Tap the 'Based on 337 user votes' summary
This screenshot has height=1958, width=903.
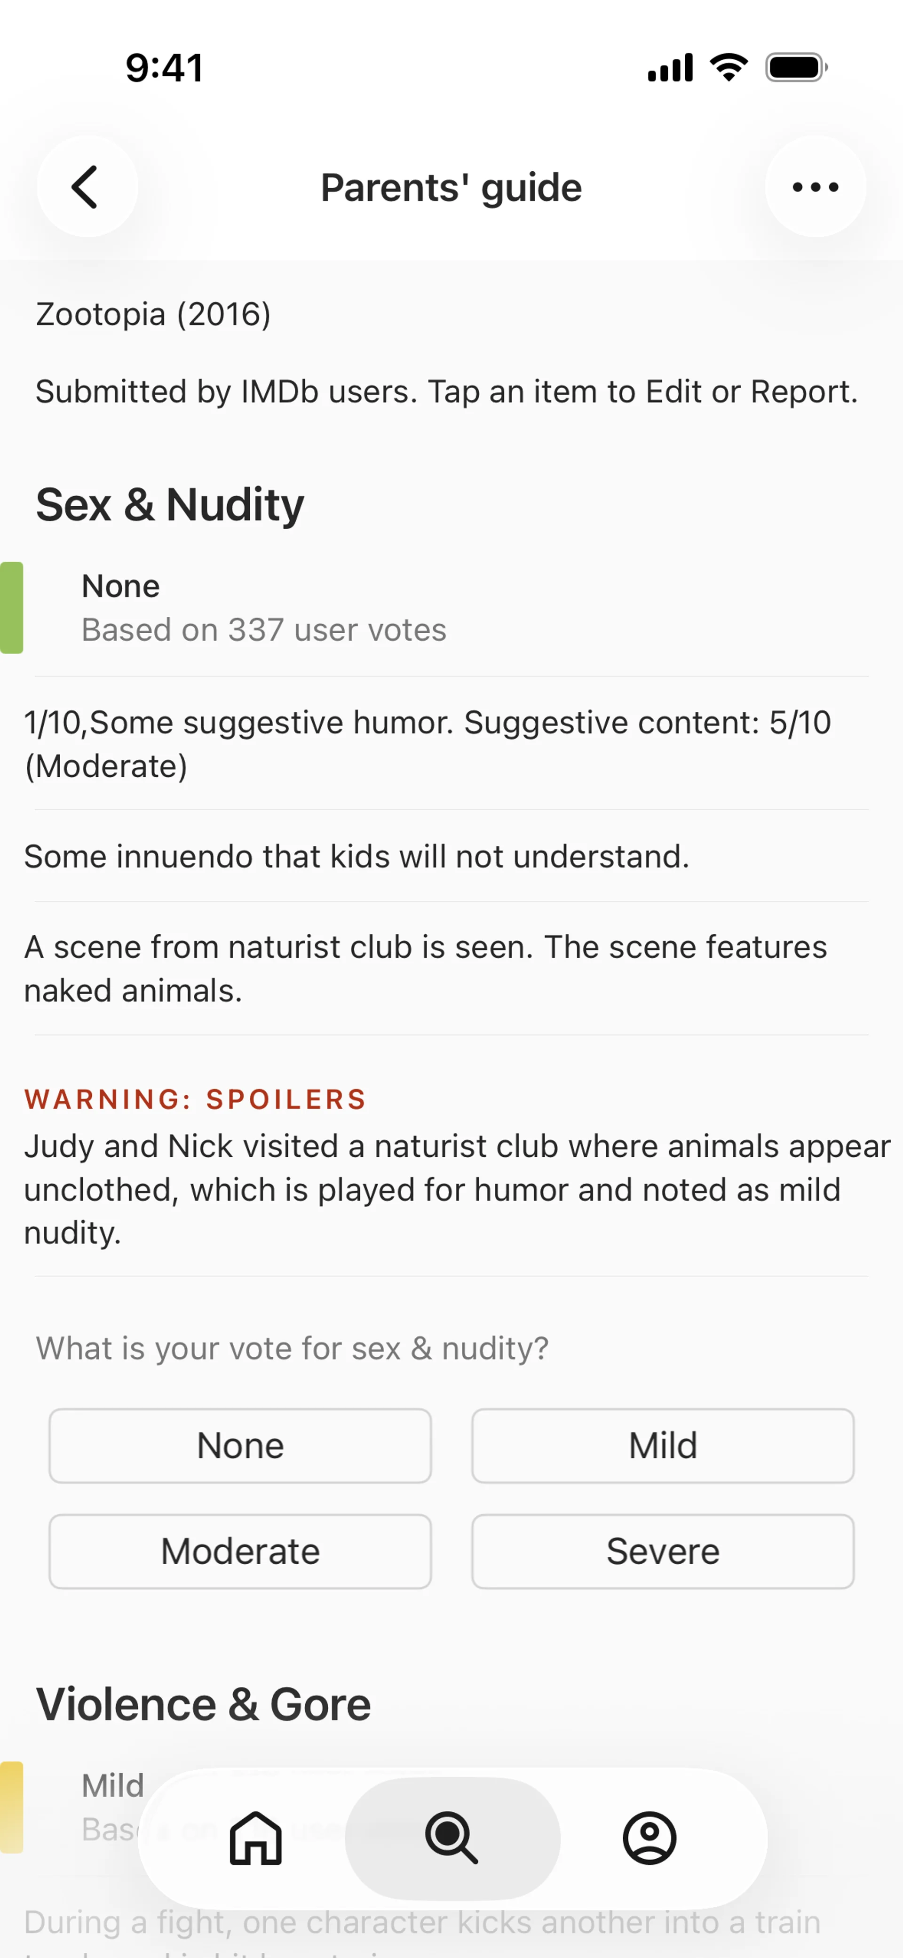pyautogui.click(x=264, y=630)
